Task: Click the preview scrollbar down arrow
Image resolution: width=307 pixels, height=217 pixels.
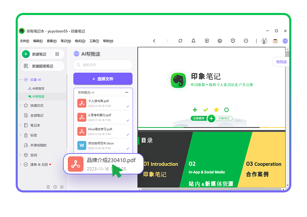Action: click(x=288, y=185)
